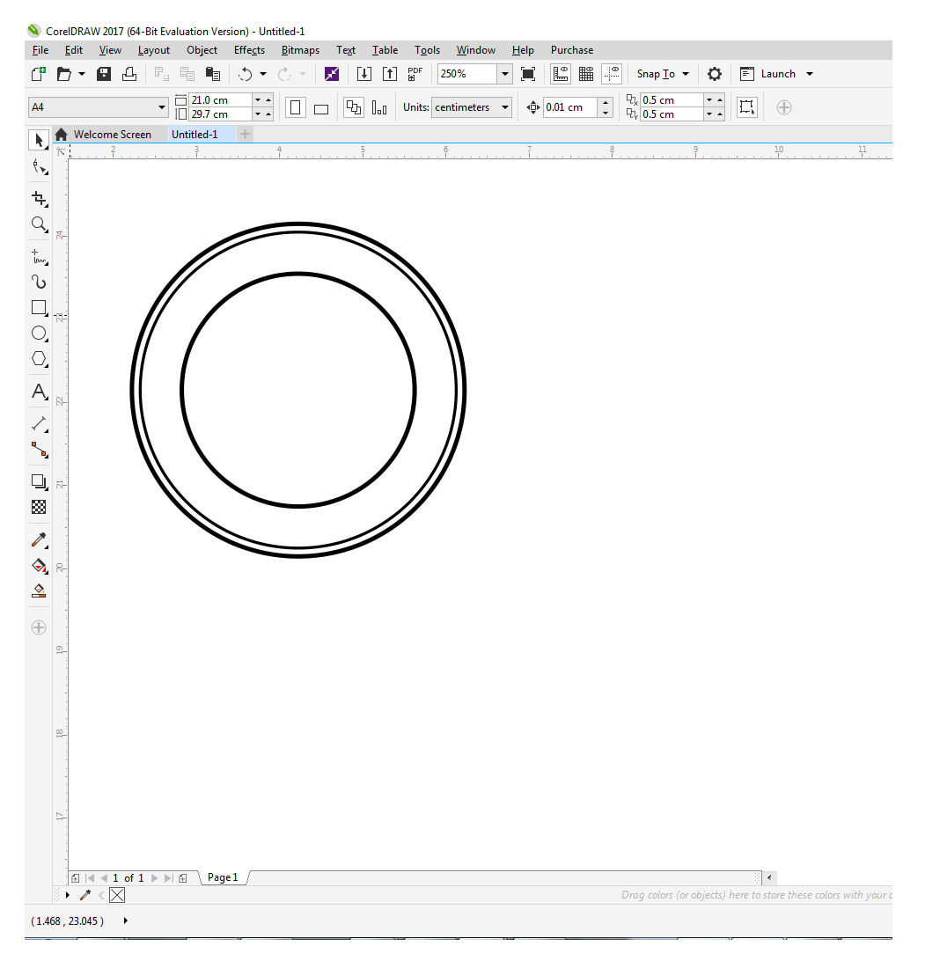
Task: Set page orientation to landscape
Action: (x=320, y=106)
